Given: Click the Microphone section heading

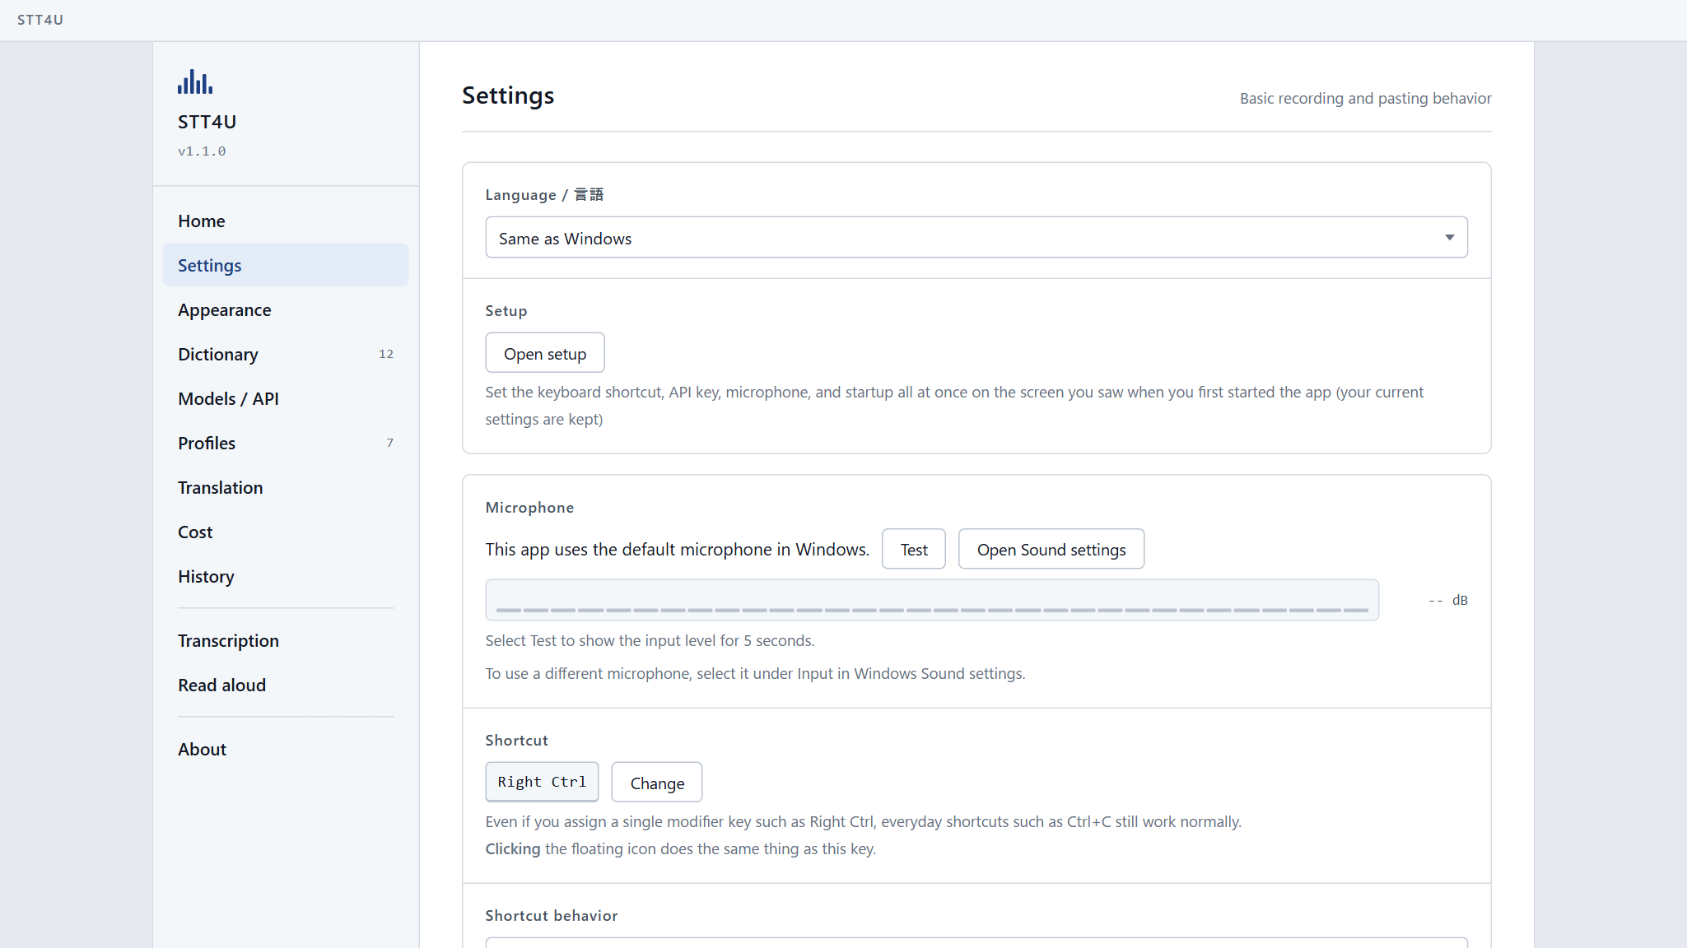Looking at the screenshot, I should pos(529,508).
